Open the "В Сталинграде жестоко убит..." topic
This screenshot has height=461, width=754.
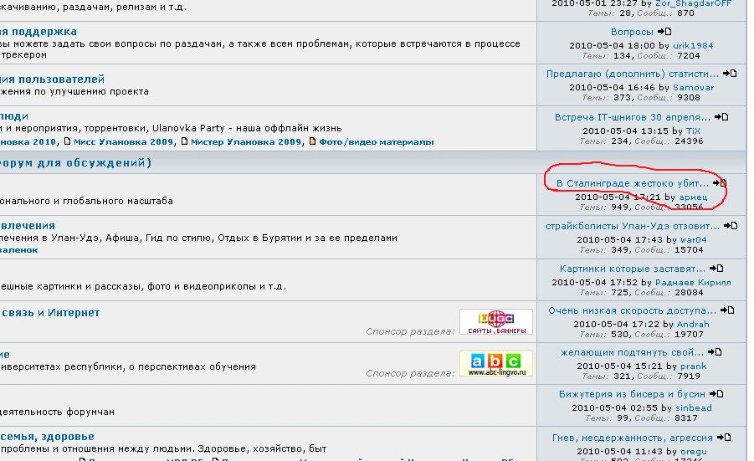click(632, 183)
